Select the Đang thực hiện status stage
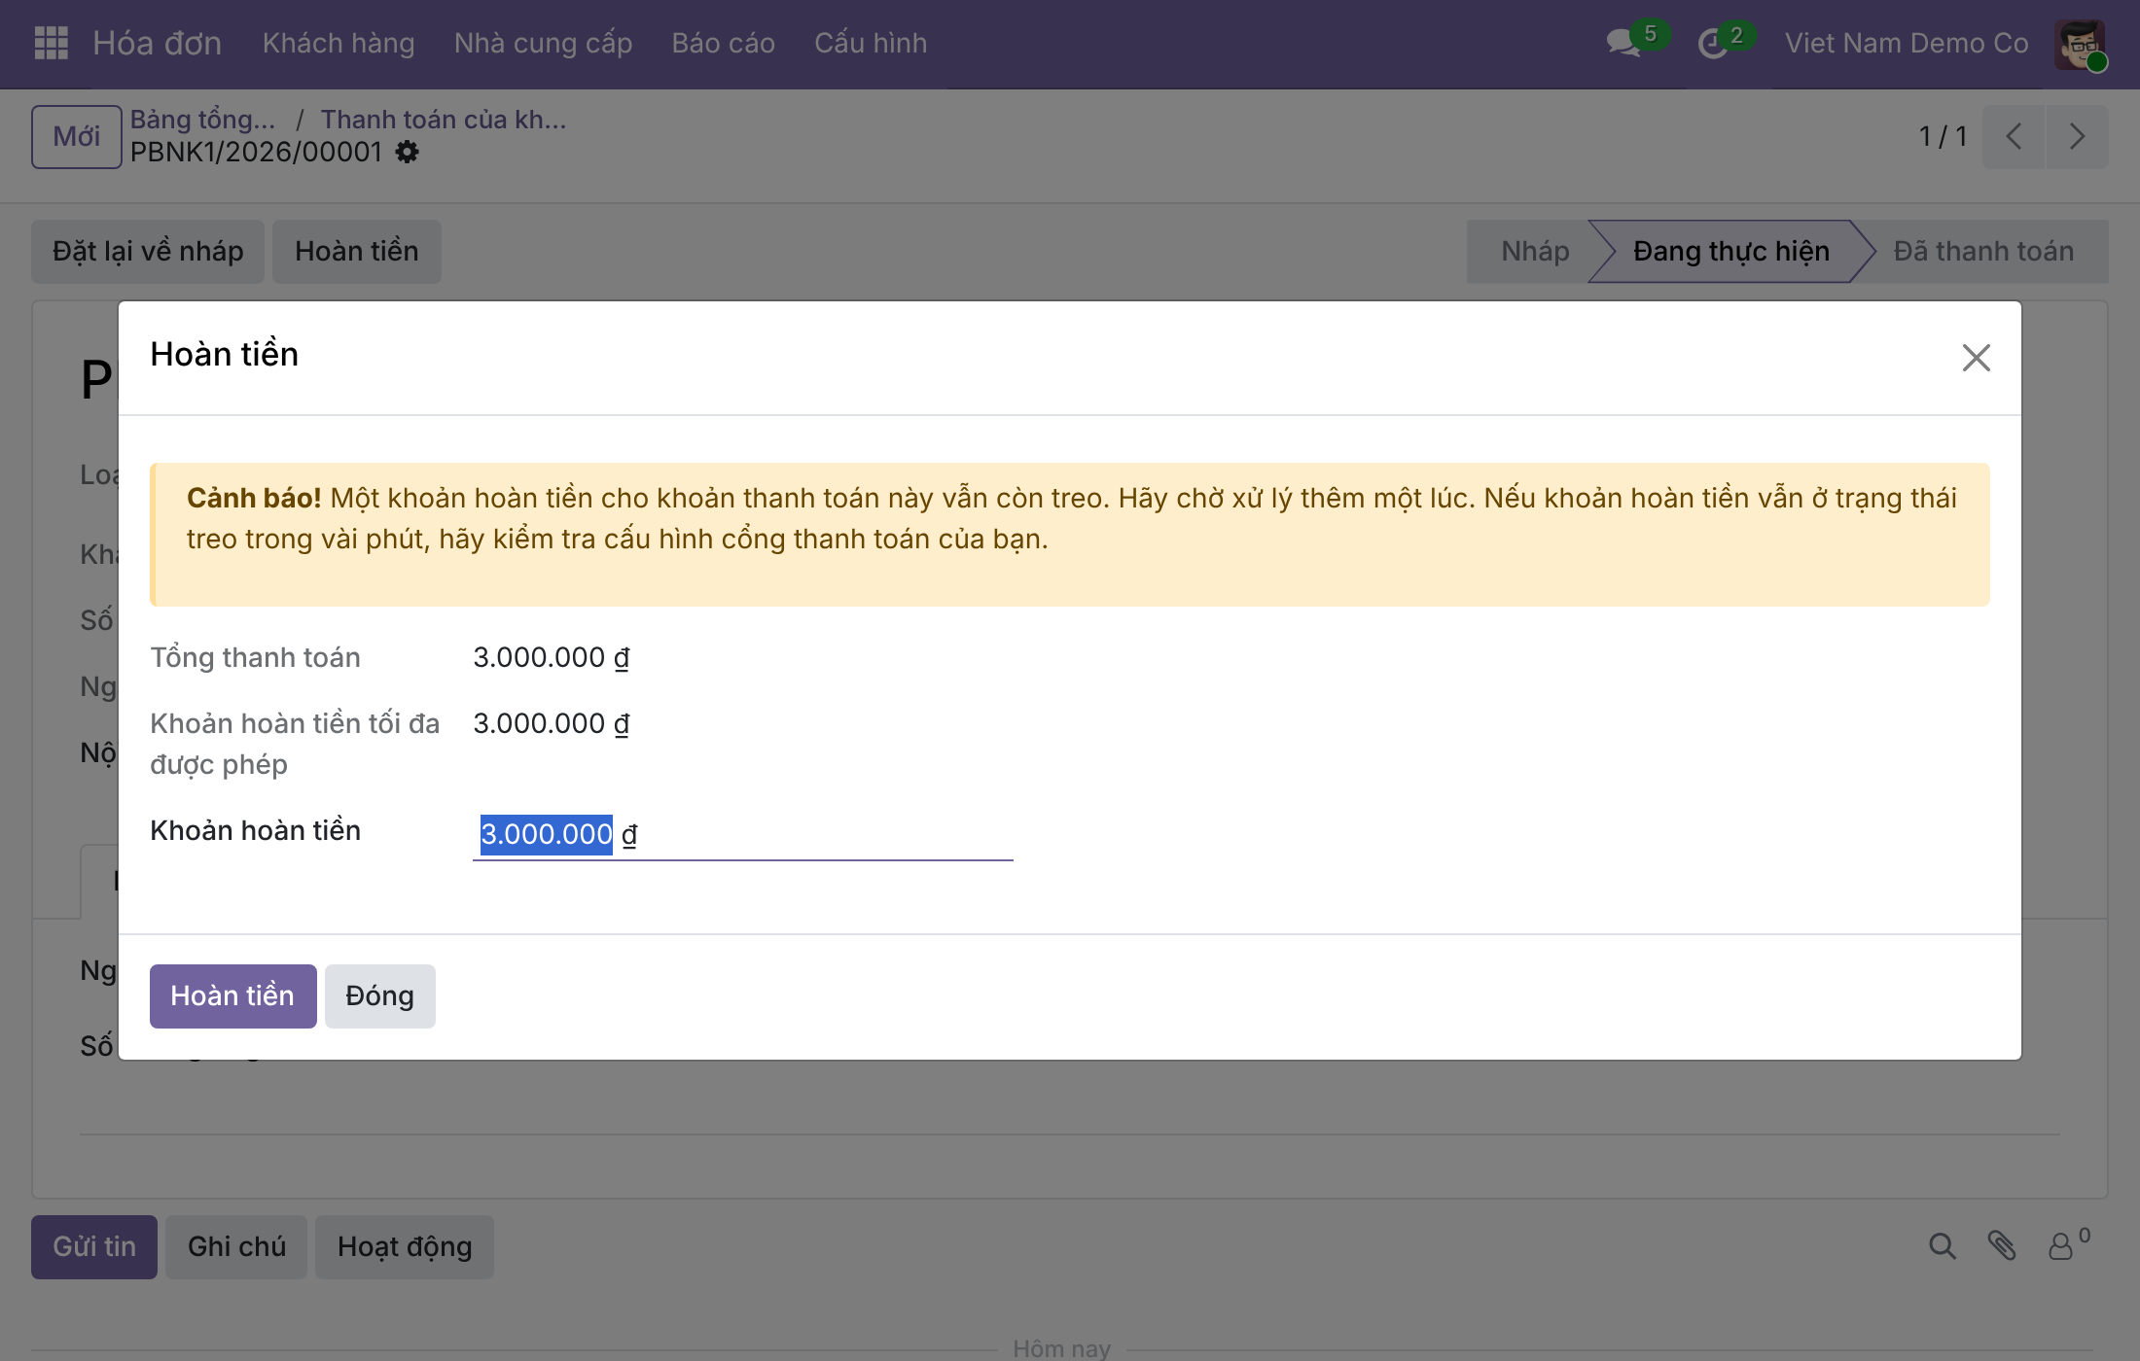The image size is (2140, 1361). [1731, 252]
